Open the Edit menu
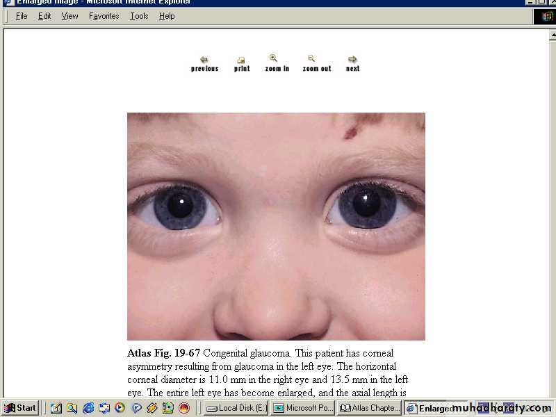Screen dimensions: 556x417 pos(44,16)
